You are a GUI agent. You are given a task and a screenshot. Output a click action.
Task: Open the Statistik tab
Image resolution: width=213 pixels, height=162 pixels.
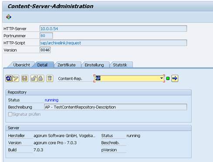coord(120,65)
